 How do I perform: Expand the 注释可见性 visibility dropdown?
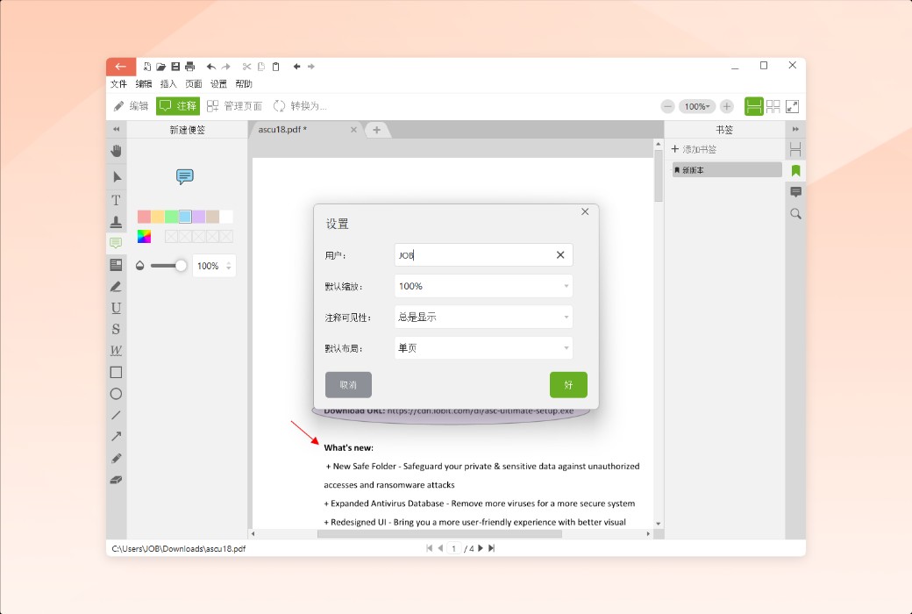coord(482,316)
